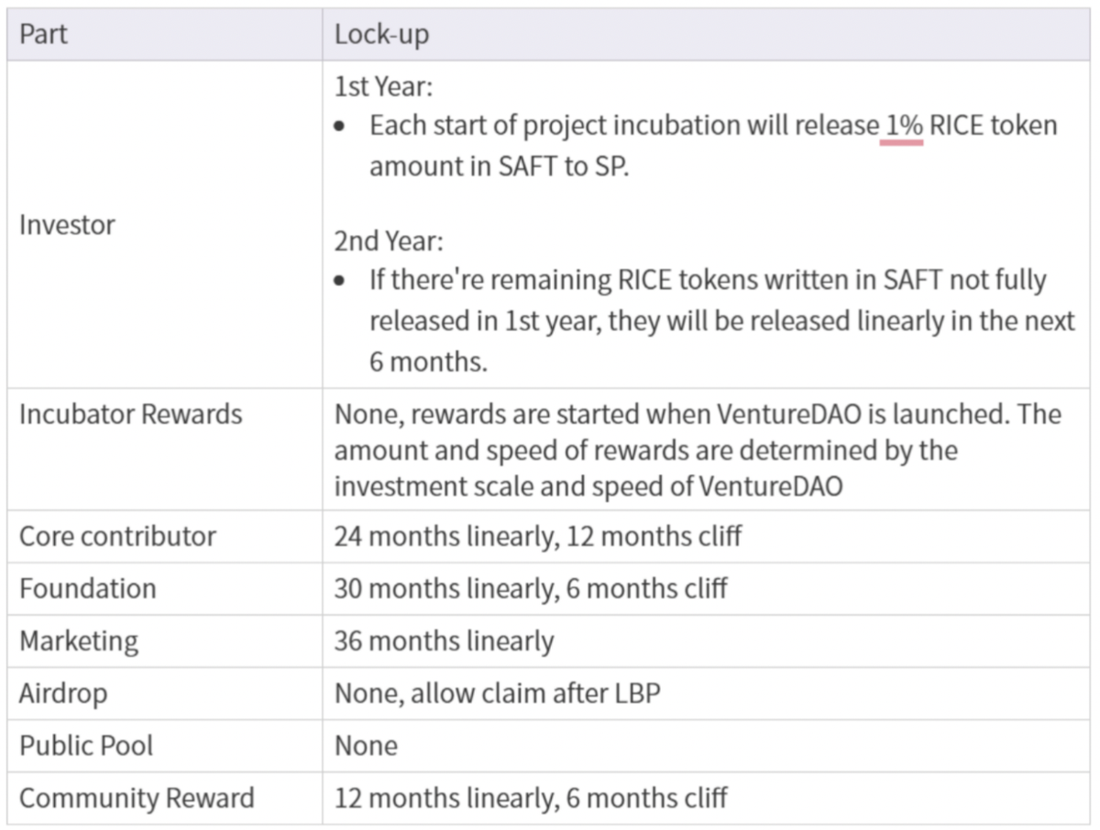The height and width of the screenshot is (830, 1100).
Task: Click the bullet before "Each start of project"
Action: tap(341, 127)
